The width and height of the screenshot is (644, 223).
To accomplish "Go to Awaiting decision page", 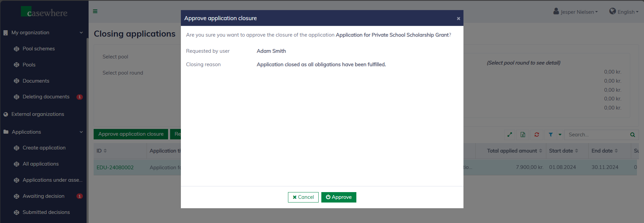I will 43,196.
